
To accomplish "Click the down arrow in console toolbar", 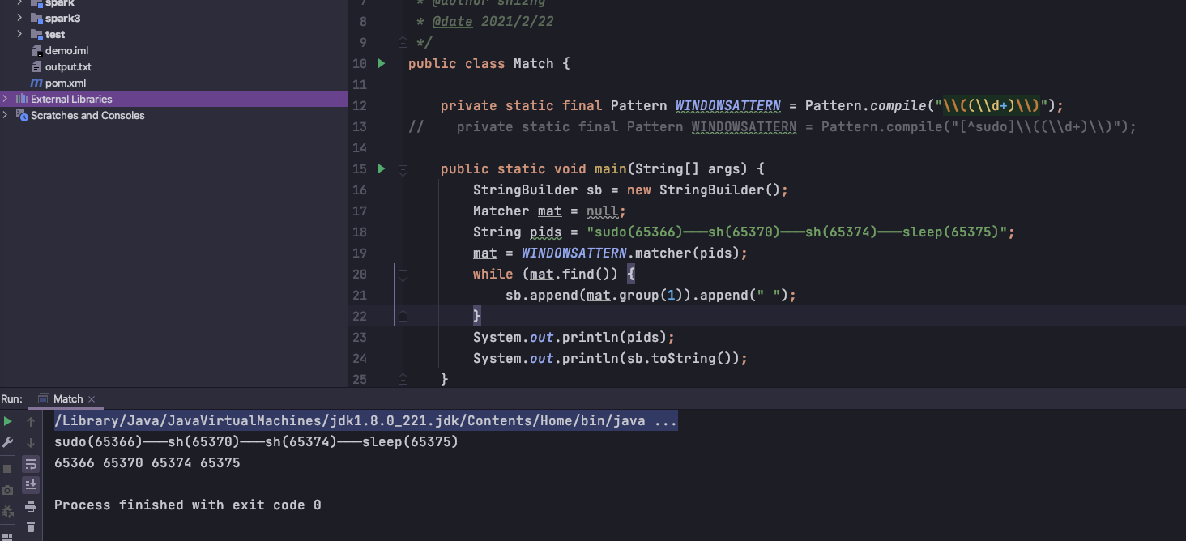I will (31, 442).
